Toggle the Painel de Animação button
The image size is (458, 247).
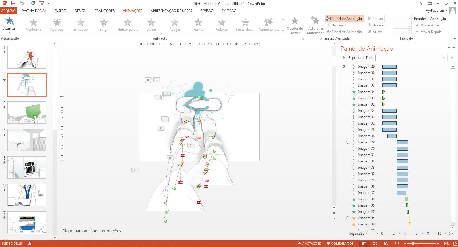pyautogui.click(x=344, y=19)
